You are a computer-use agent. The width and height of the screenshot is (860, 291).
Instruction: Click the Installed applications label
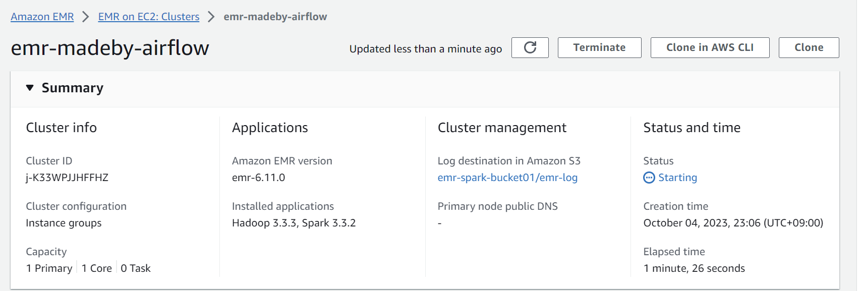click(283, 206)
